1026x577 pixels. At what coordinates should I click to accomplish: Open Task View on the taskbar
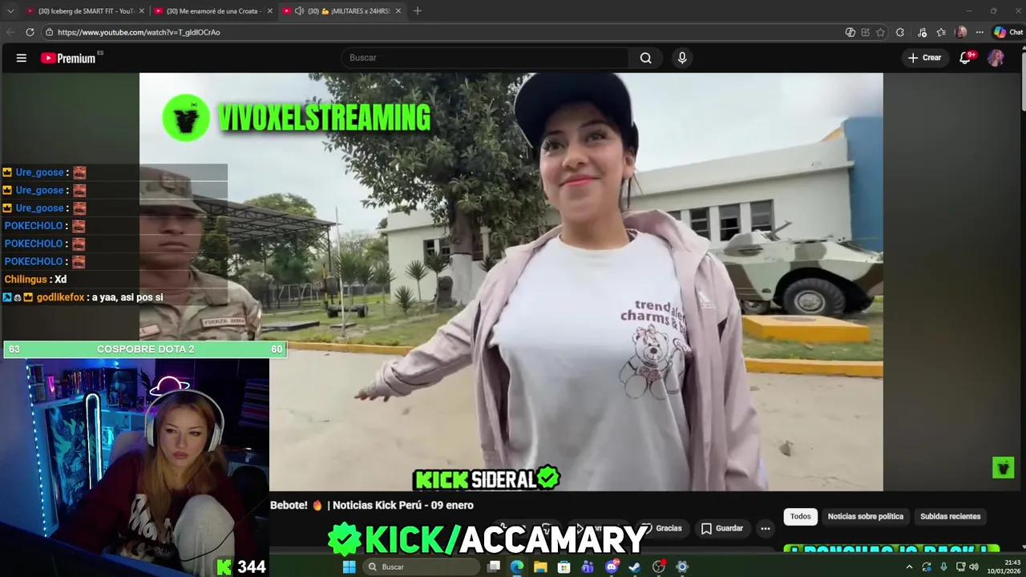point(494,567)
